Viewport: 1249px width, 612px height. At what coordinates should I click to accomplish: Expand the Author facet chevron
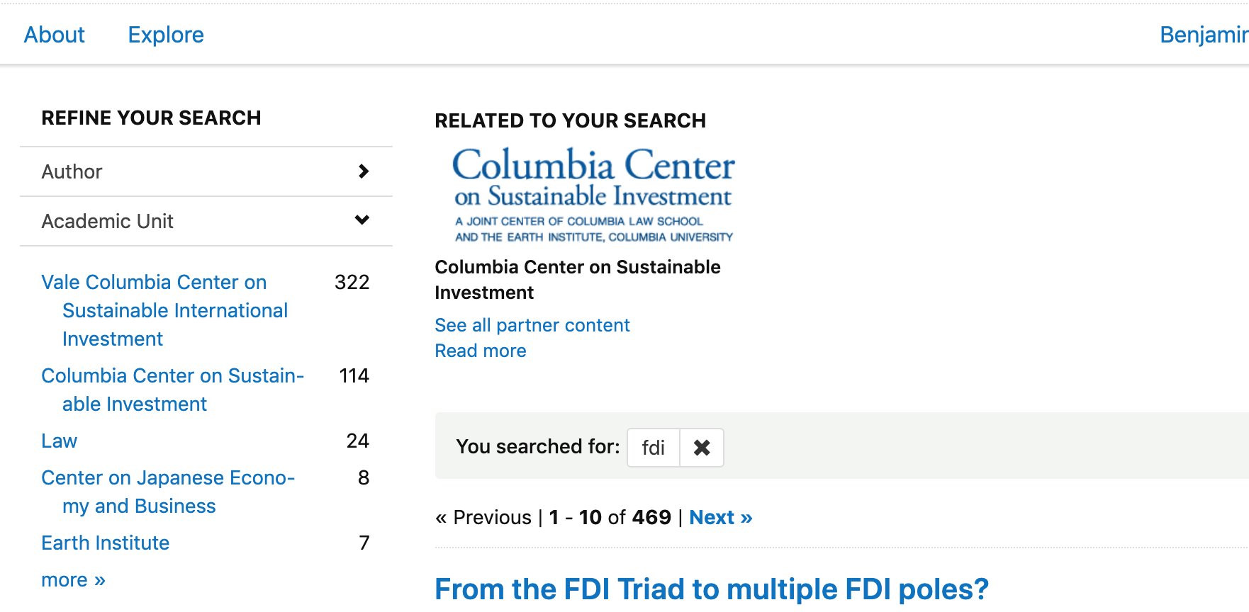tap(364, 171)
